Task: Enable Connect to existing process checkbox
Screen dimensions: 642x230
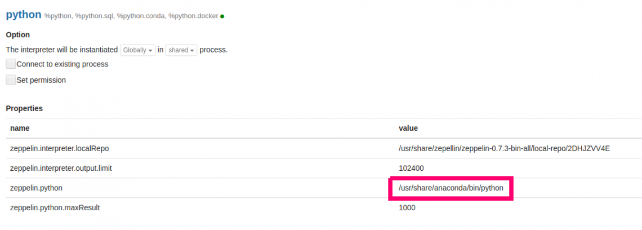Action: [x=11, y=64]
